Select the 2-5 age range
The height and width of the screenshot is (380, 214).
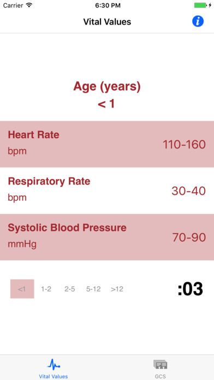coord(69,289)
